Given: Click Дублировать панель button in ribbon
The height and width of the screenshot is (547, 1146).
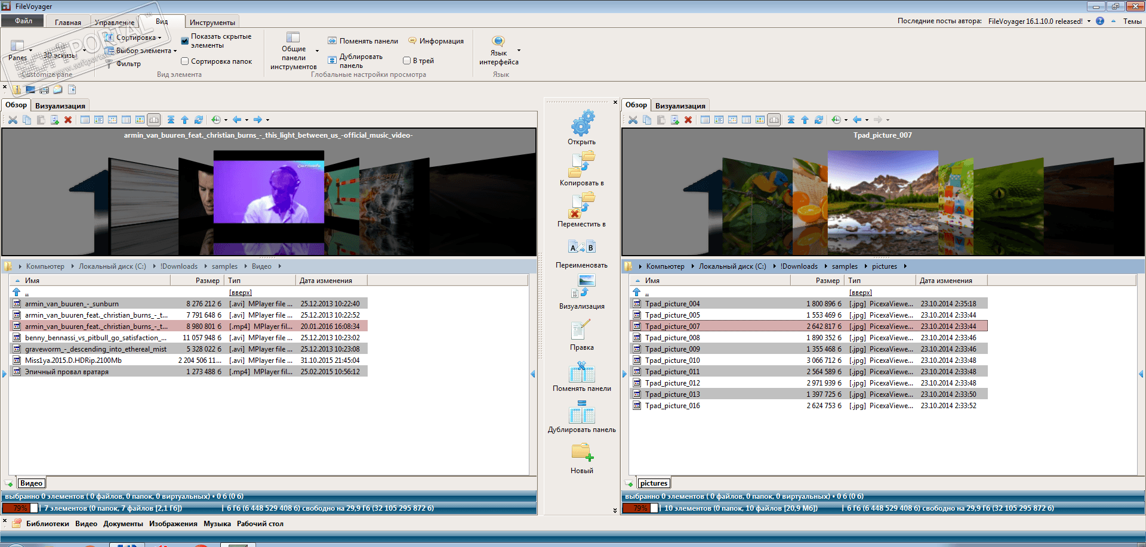Looking at the screenshot, I should [356, 61].
